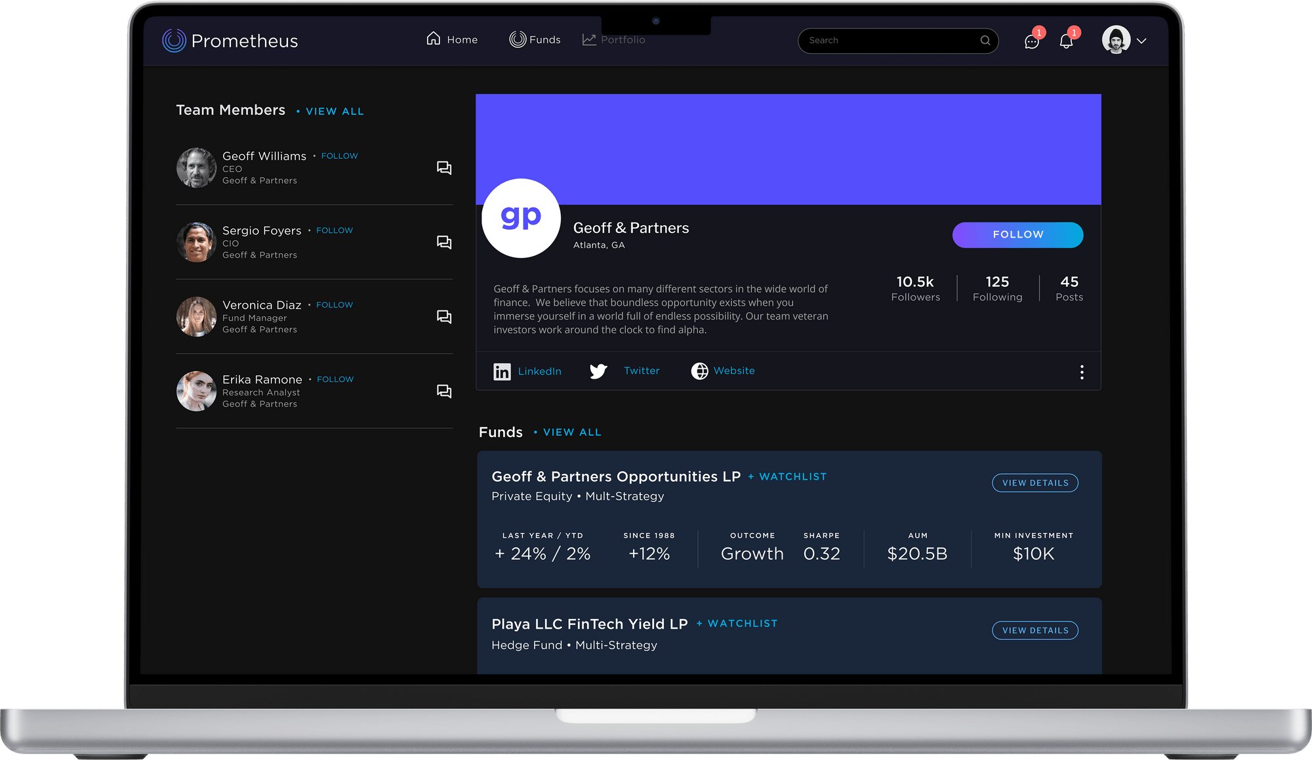This screenshot has width=1312, height=760.
Task: Click the Portfolio chart icon
Action: pyautogui.click(x=589, y=39)
